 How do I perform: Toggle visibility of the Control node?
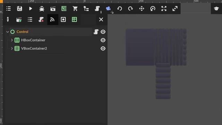103,32
